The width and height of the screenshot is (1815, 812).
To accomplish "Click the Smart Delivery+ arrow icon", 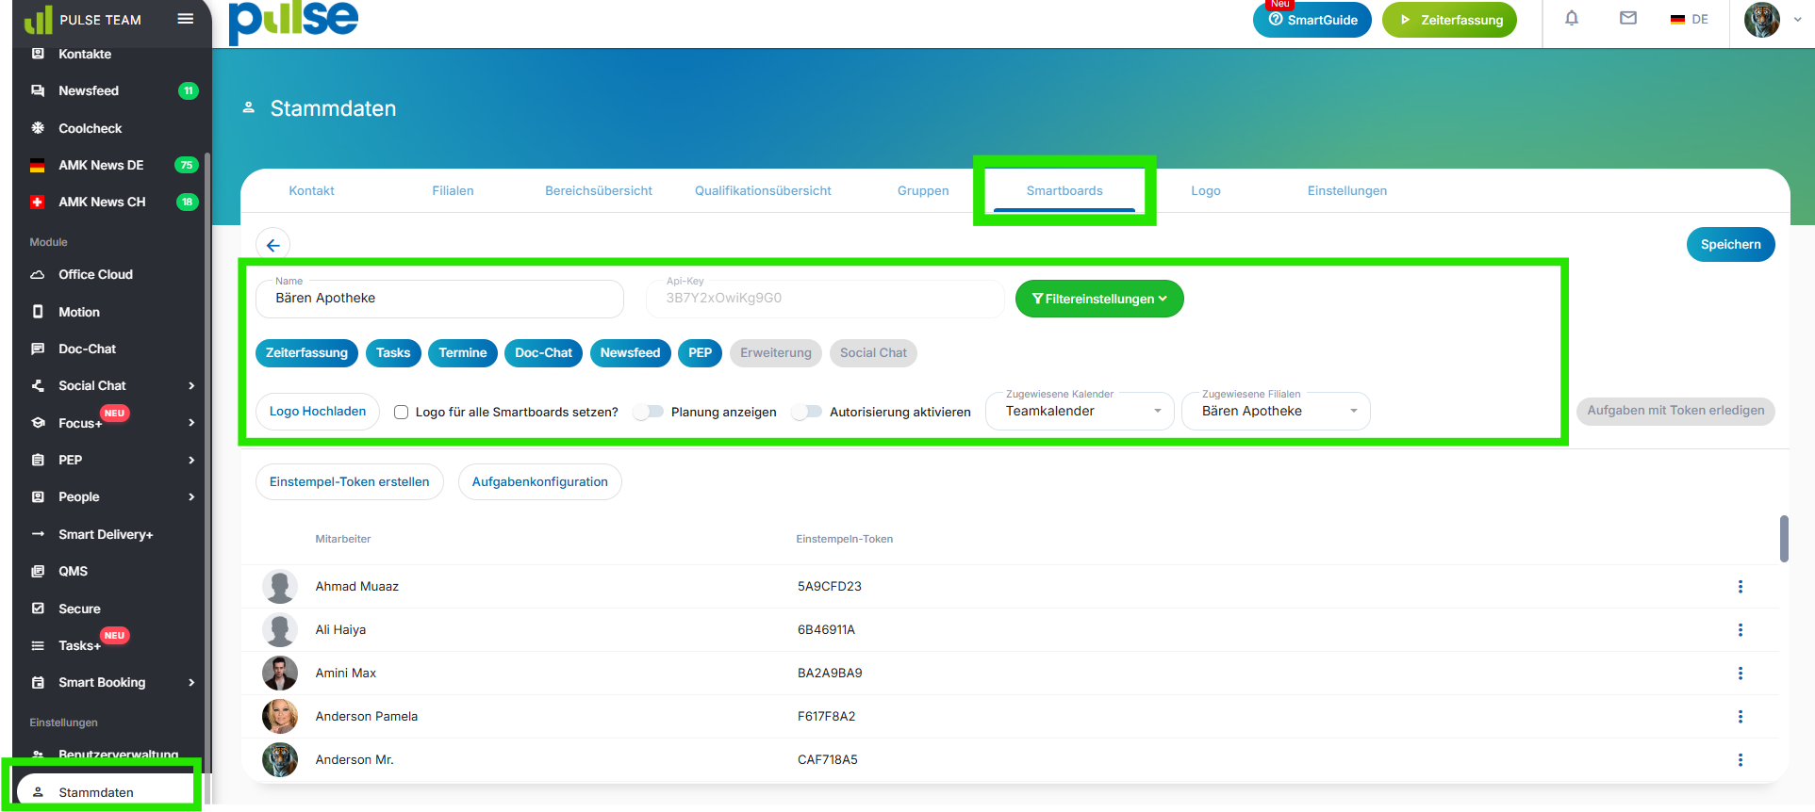I will tap(38, 534).
